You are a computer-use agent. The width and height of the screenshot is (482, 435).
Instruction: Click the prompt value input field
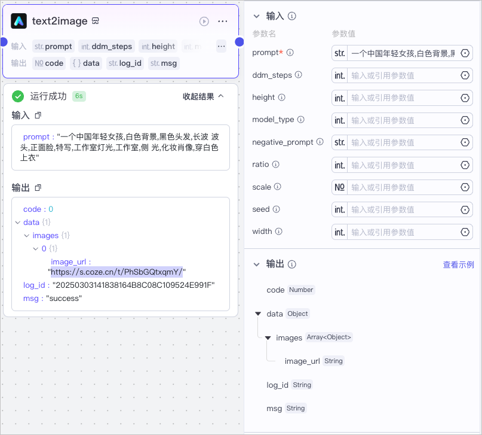403,53
